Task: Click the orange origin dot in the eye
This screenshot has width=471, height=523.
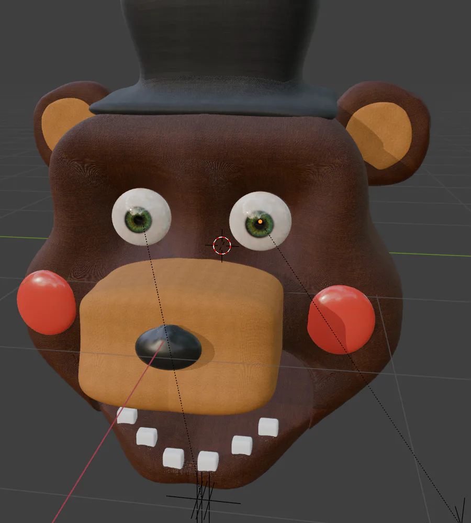Action: coord(260,221)
